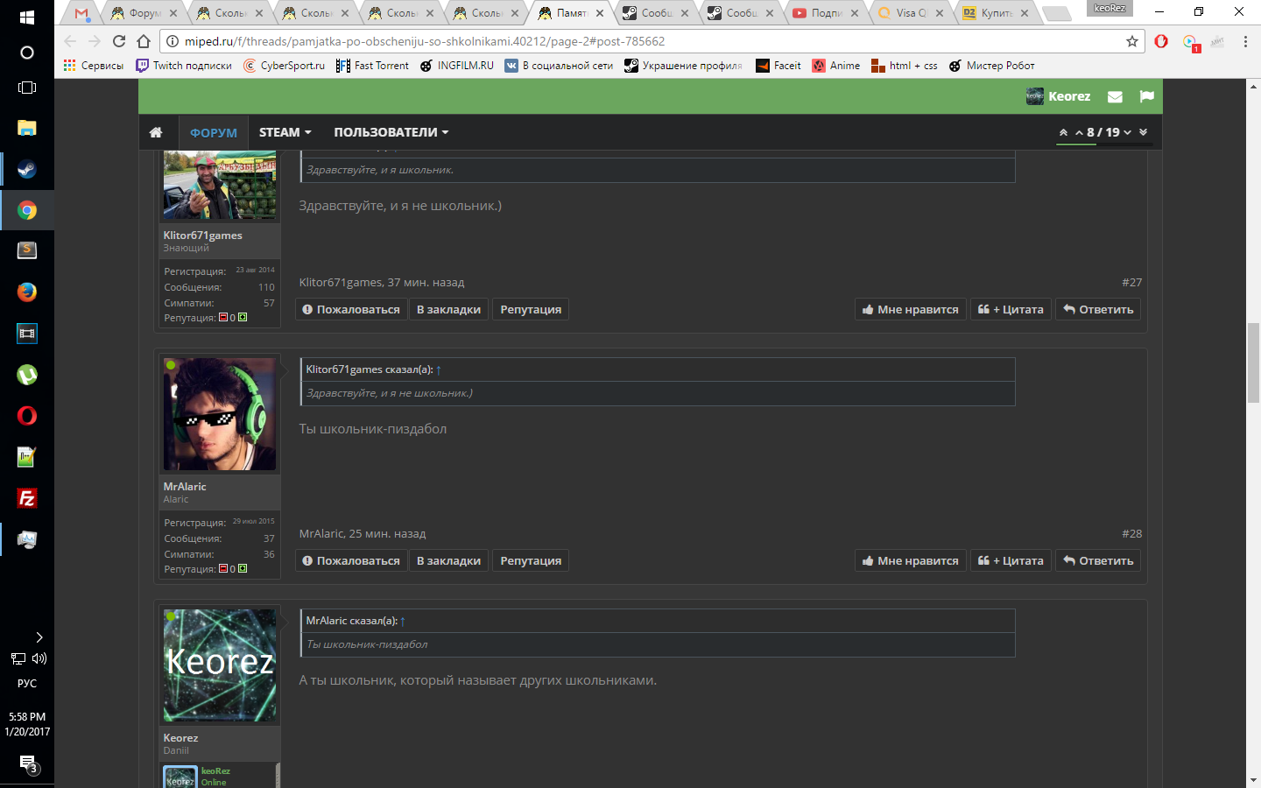1261x788 pixels.
Task: Follow the quote arrow to MrAlaric's original post
Action: click(402, 621)
